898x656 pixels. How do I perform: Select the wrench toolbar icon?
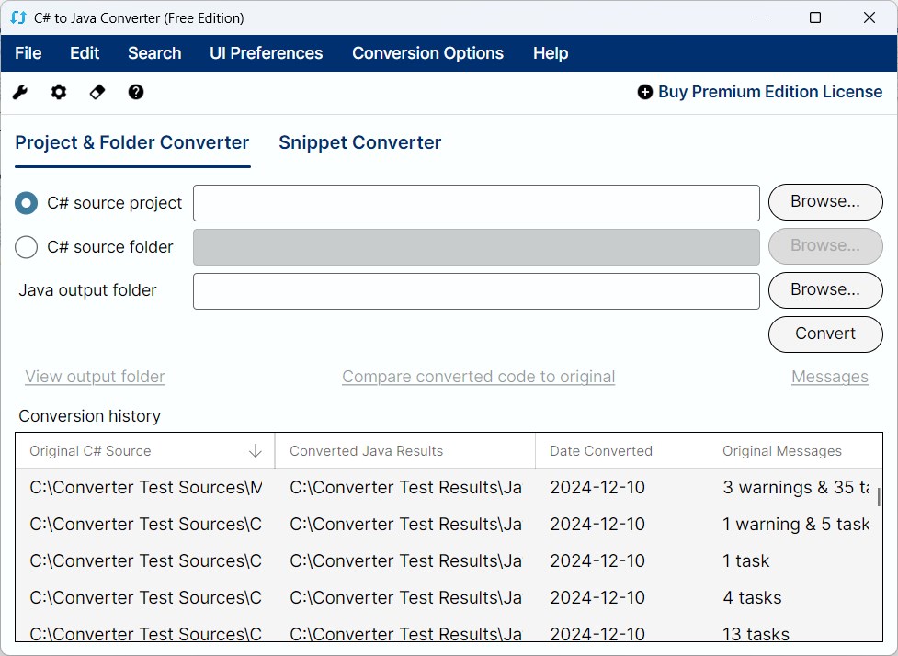(20, 92)
